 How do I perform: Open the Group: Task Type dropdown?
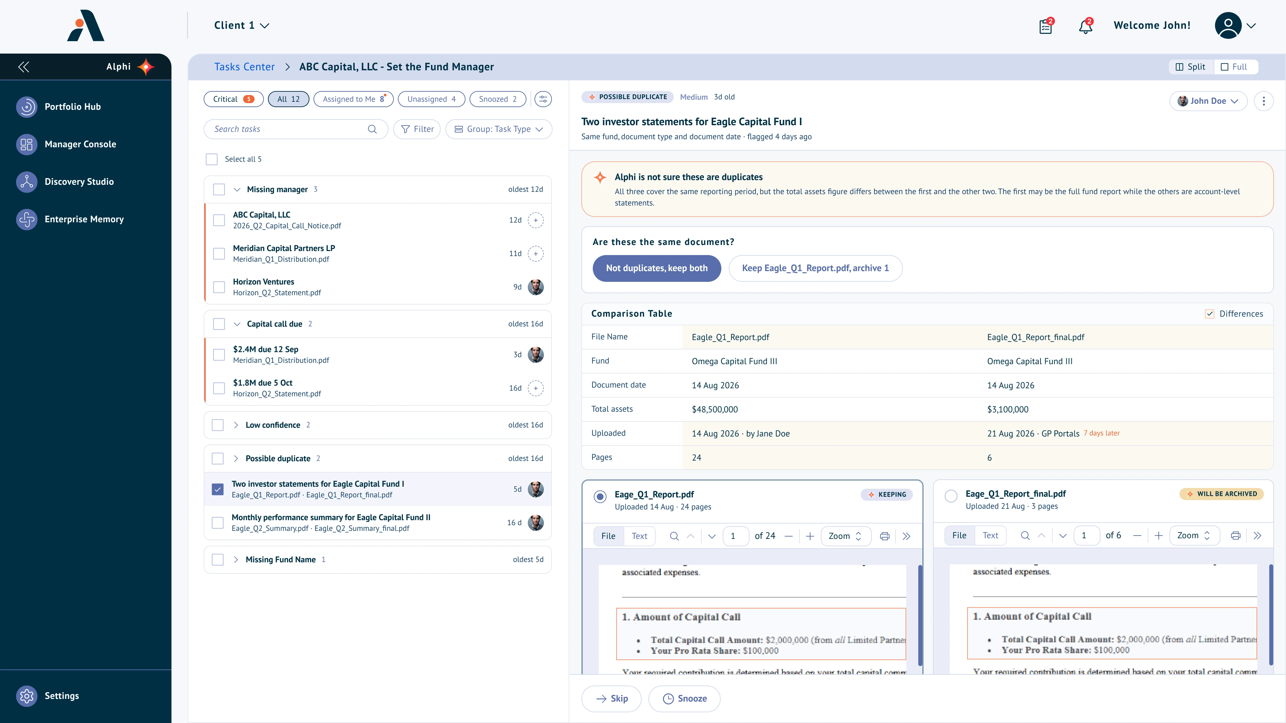[x=499, y=129]
